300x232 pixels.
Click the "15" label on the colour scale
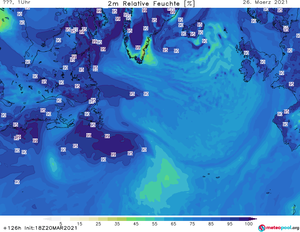click(x=79, y=224)
